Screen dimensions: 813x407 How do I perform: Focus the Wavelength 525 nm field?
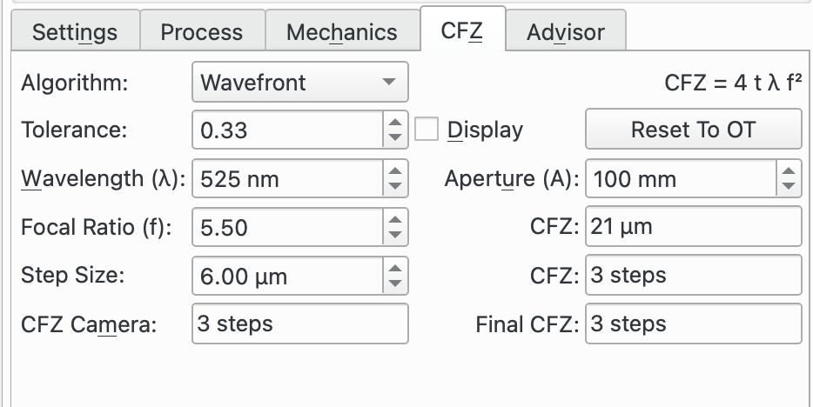coord(288,178)
